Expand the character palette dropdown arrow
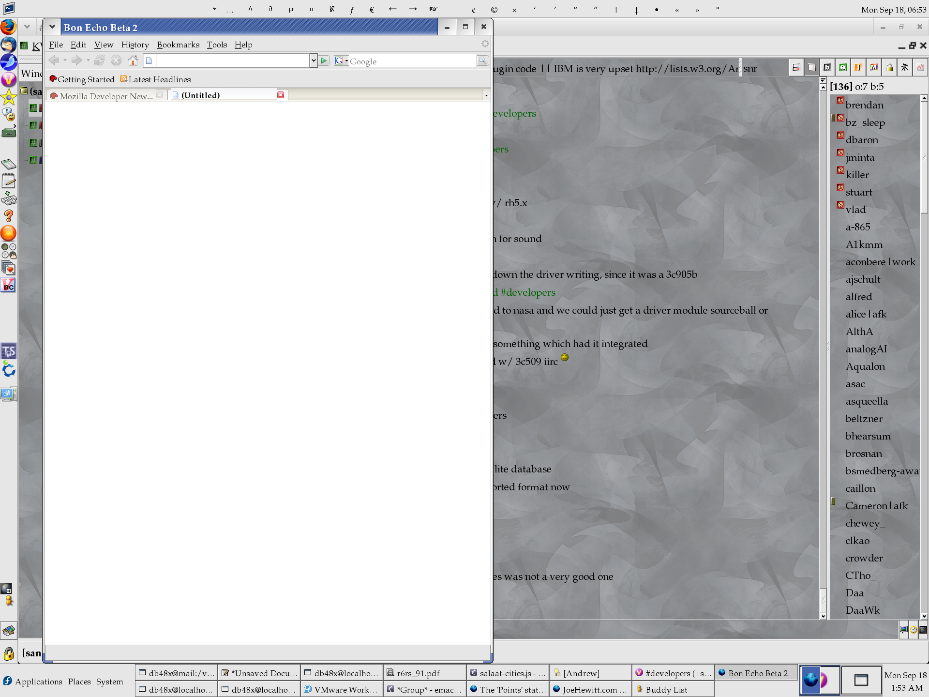The image size is (929, 697). click(214, 9)
